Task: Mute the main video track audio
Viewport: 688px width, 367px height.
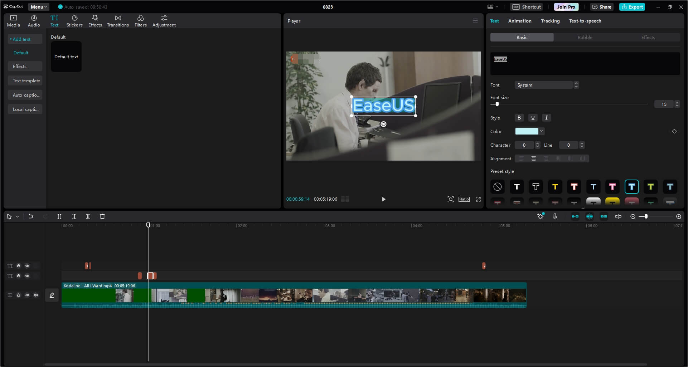Action: [x=36, y=295]
